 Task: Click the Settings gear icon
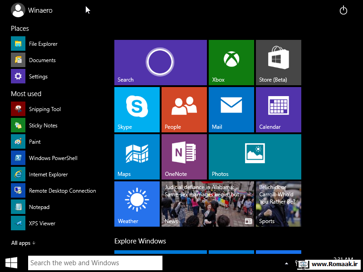coord(18,76)
